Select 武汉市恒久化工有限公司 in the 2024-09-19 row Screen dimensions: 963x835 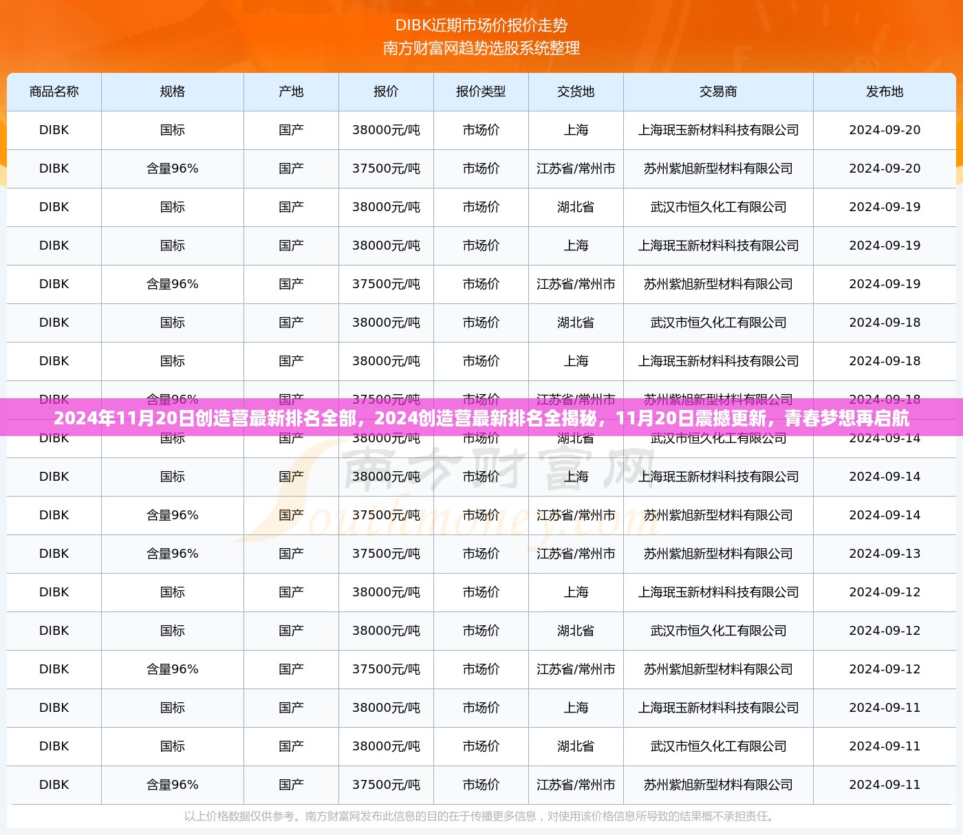click(x=718, y=207)
